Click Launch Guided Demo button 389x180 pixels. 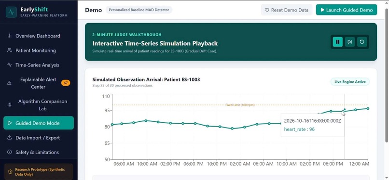(x=347, y=10)
